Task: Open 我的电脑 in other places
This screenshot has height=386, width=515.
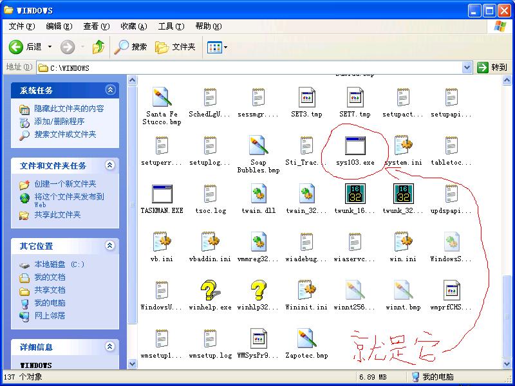Action: [50, 303]
